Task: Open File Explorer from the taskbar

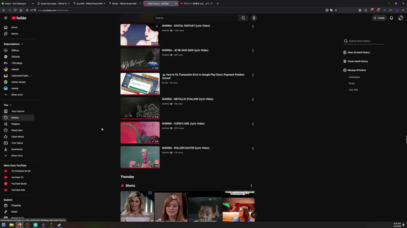Action: click(11, 225)
